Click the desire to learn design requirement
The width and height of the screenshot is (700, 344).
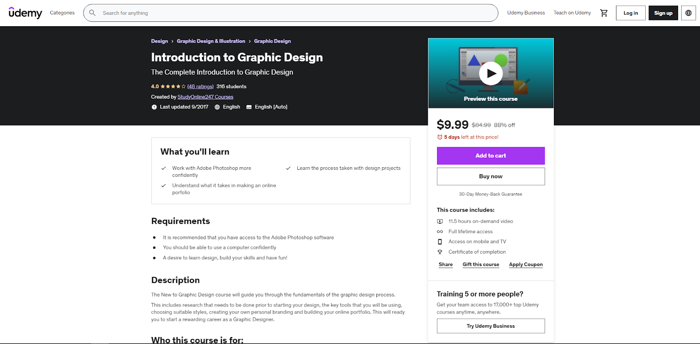click(225, 258)
